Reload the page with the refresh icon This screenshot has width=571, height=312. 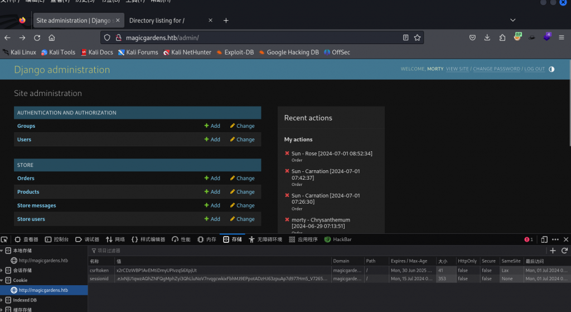[x=37, y=38]
